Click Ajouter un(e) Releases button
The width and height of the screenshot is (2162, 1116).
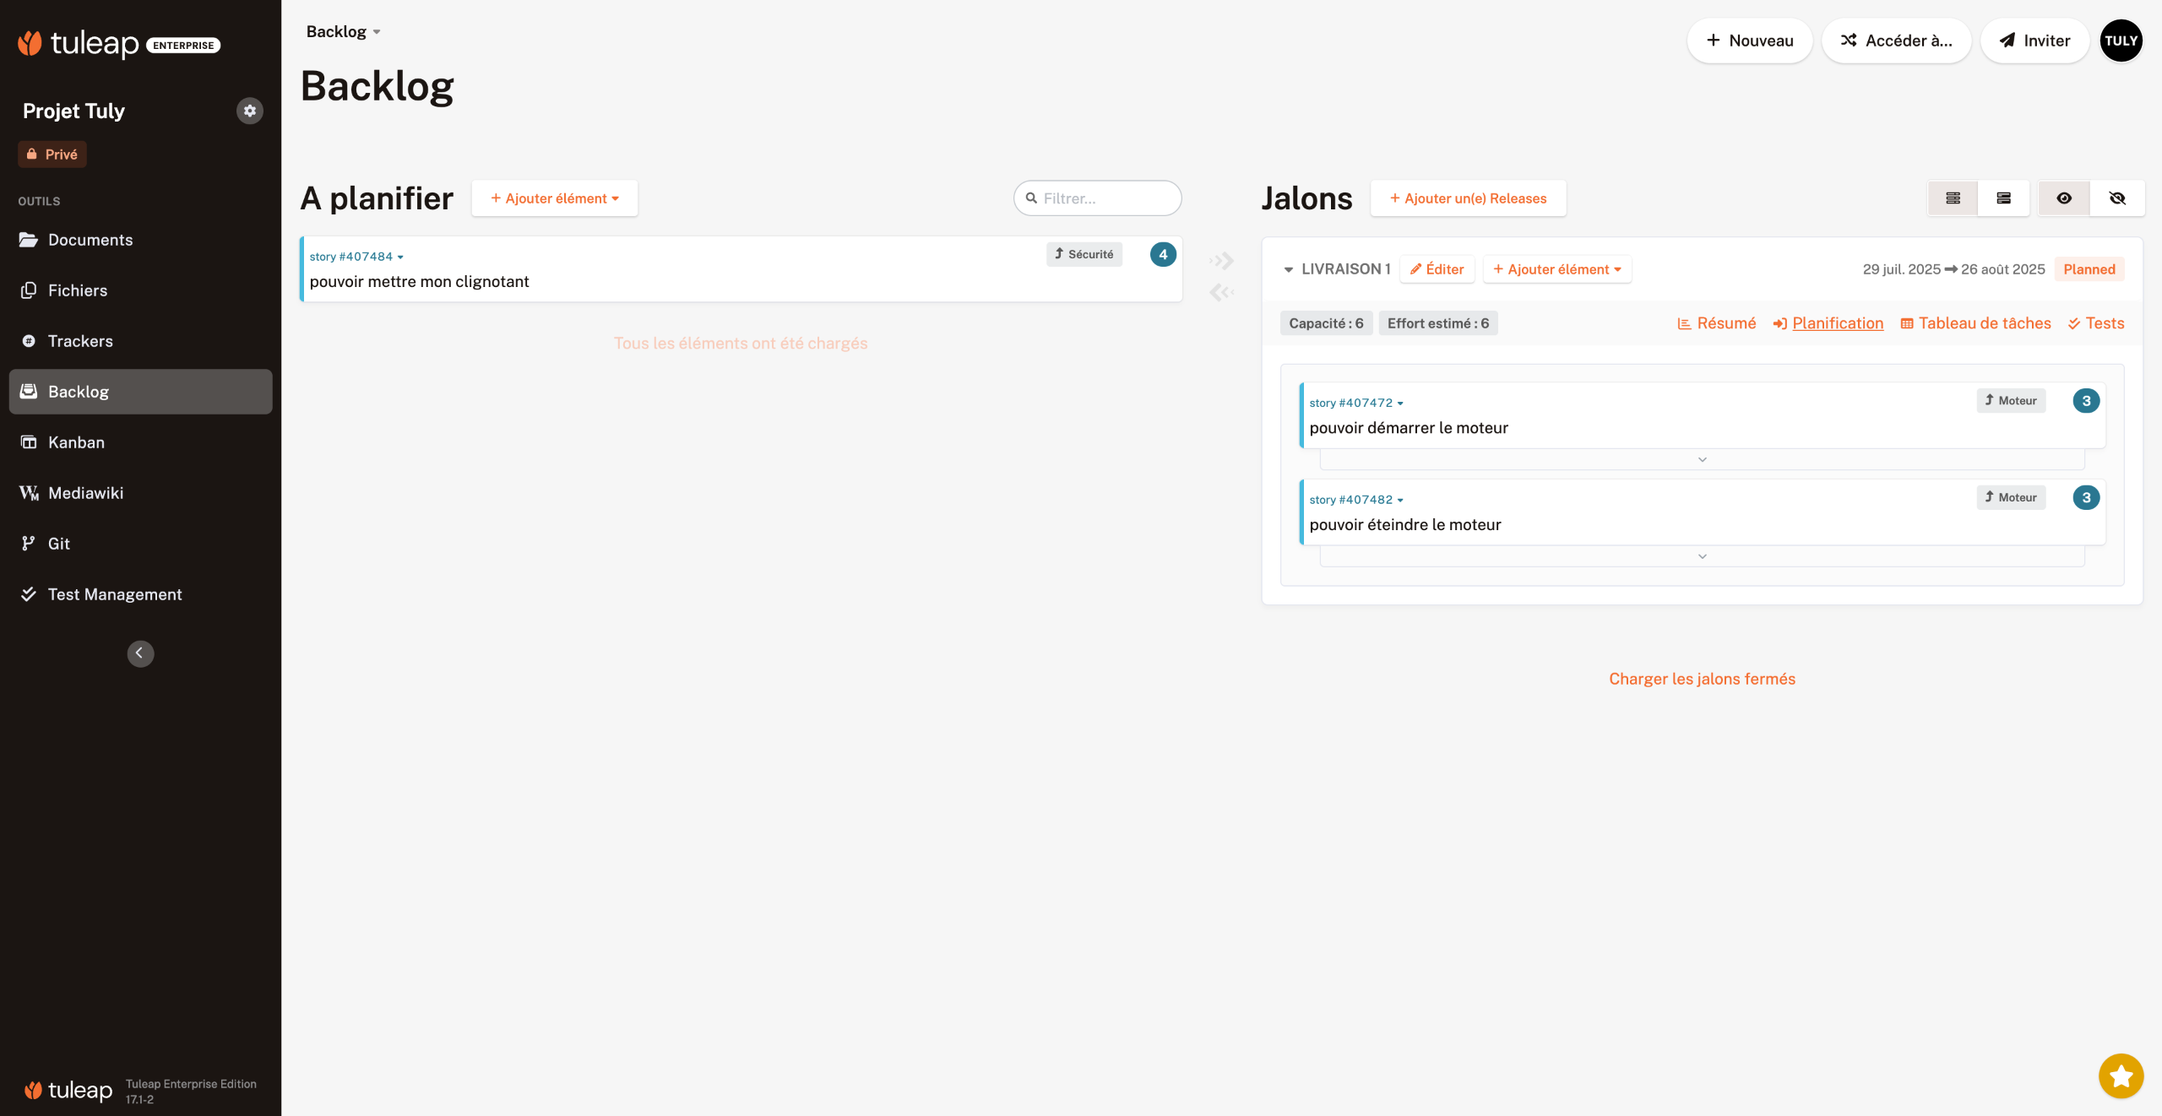click(x=1468, y=198)
